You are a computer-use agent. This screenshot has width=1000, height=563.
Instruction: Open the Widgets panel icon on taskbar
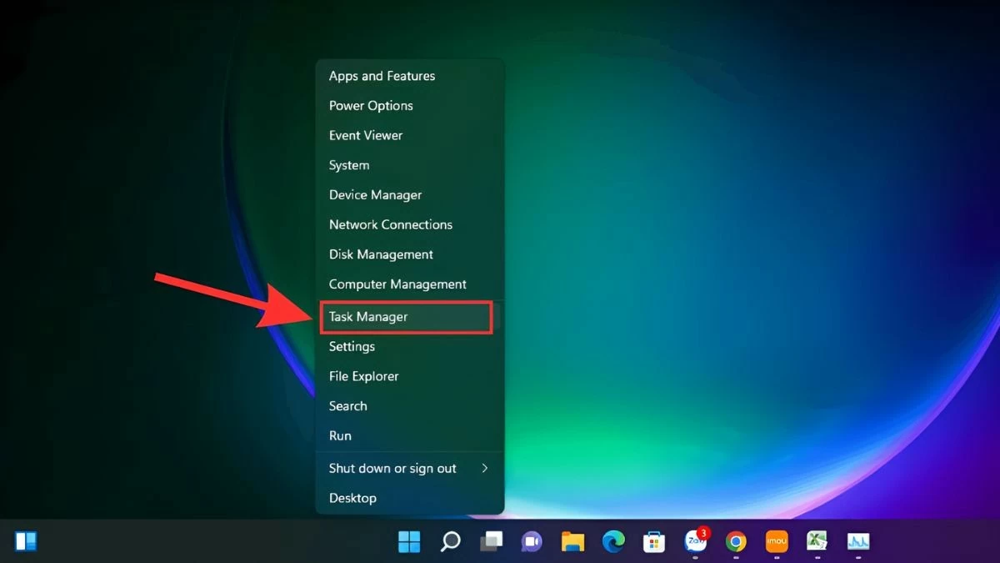(26, 542)
